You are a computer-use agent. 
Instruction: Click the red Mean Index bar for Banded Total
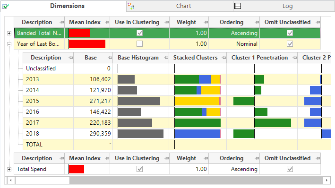click(79, 33)
